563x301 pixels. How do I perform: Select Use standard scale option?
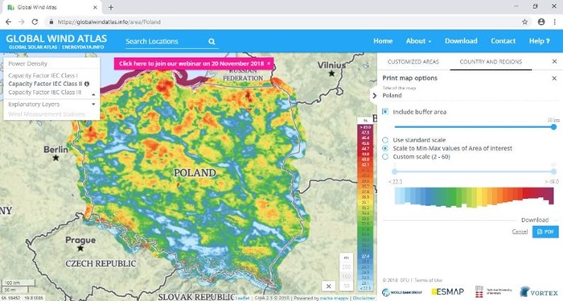point(385,140)
